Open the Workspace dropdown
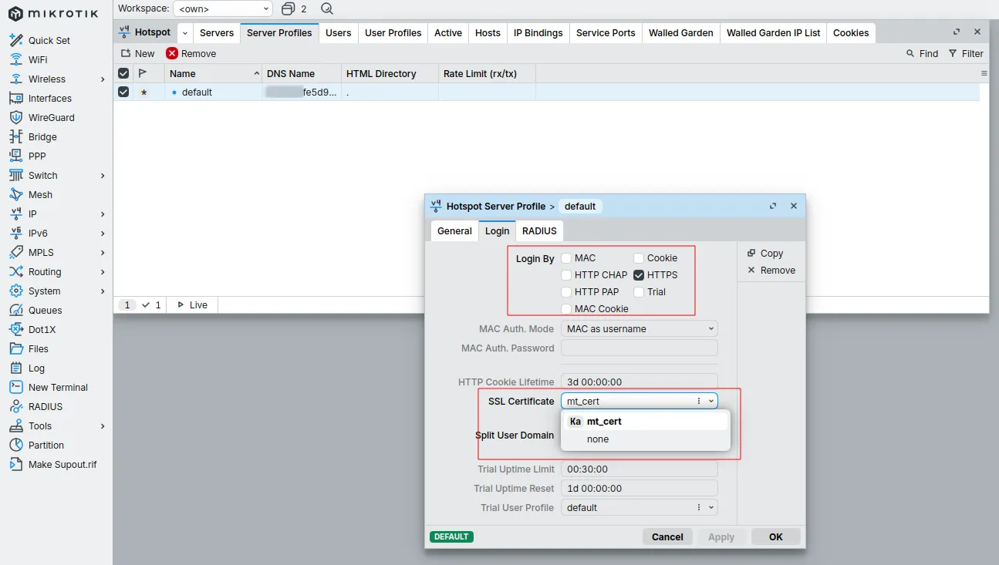 coord(222,8)
